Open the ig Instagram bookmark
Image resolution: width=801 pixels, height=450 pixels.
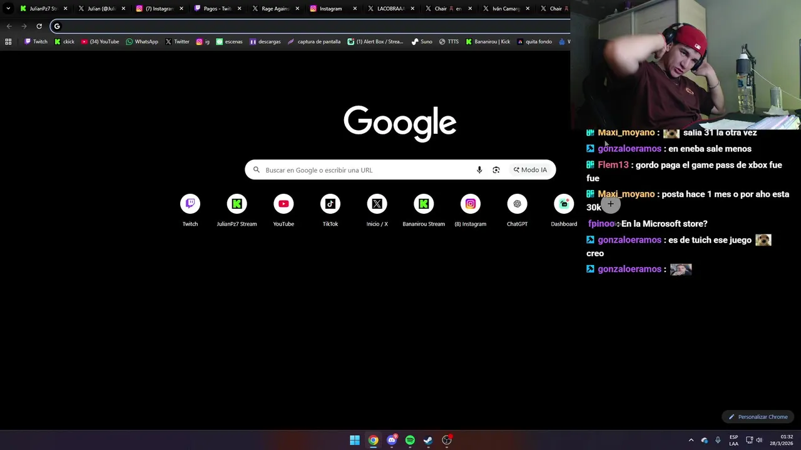[203, 42]
